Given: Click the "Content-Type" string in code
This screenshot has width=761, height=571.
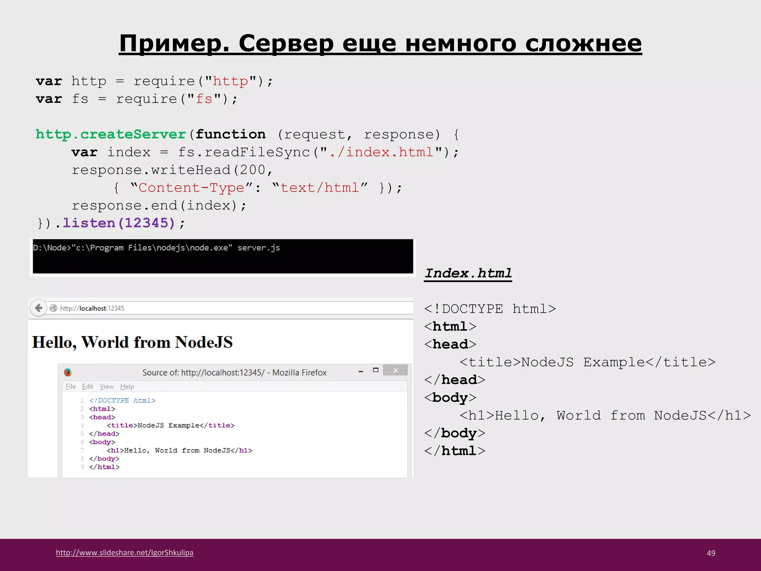Looking at the screenshot, I should (x=191, y=187).
